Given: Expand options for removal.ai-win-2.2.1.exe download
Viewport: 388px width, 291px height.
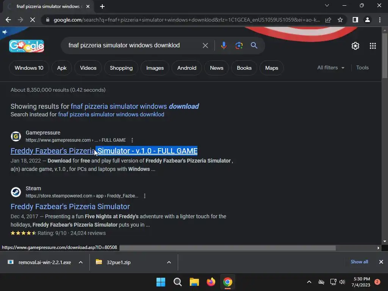Looking at the screenshot, I should tap(81, 262).
